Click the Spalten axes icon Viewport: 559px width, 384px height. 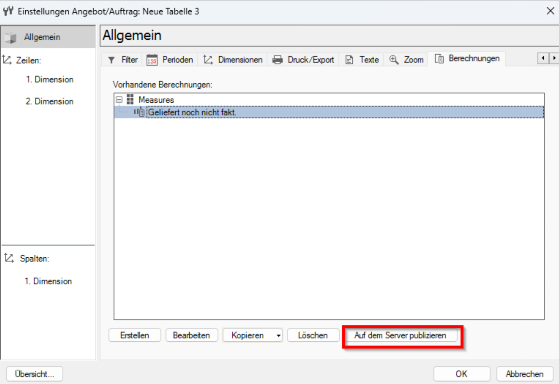click(x=9, y=258)
